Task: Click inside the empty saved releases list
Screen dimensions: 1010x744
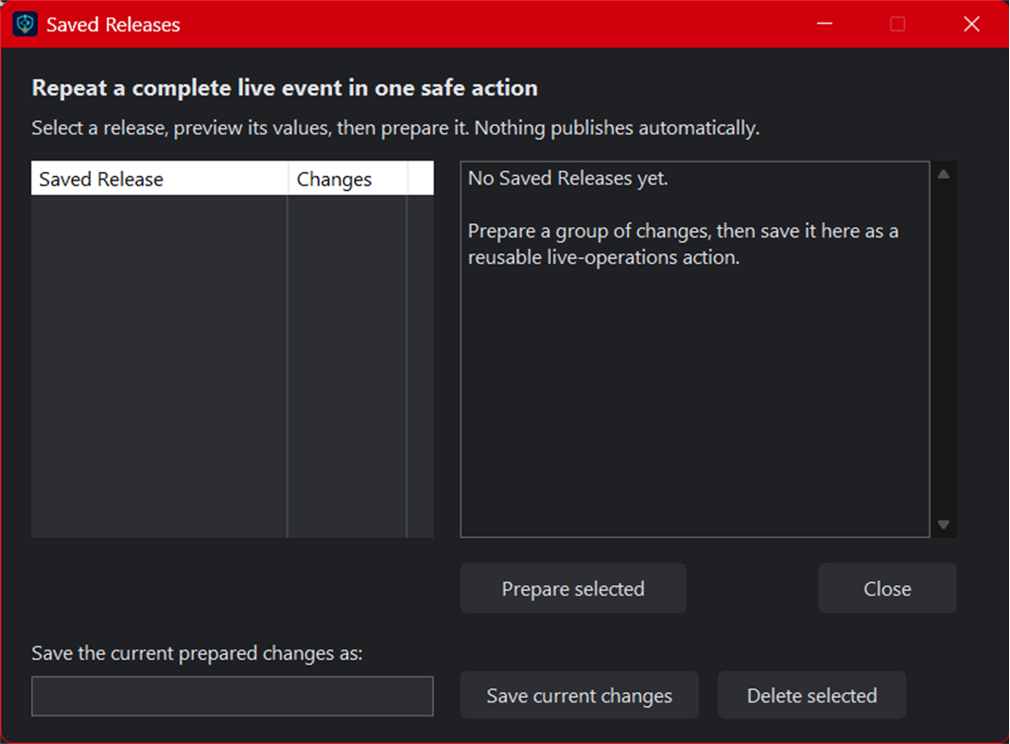Action: pos(233,366)
